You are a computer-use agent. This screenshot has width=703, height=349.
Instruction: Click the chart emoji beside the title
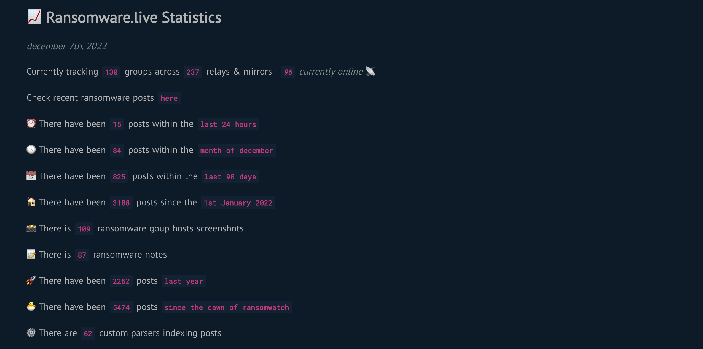(x=34, y=17)
